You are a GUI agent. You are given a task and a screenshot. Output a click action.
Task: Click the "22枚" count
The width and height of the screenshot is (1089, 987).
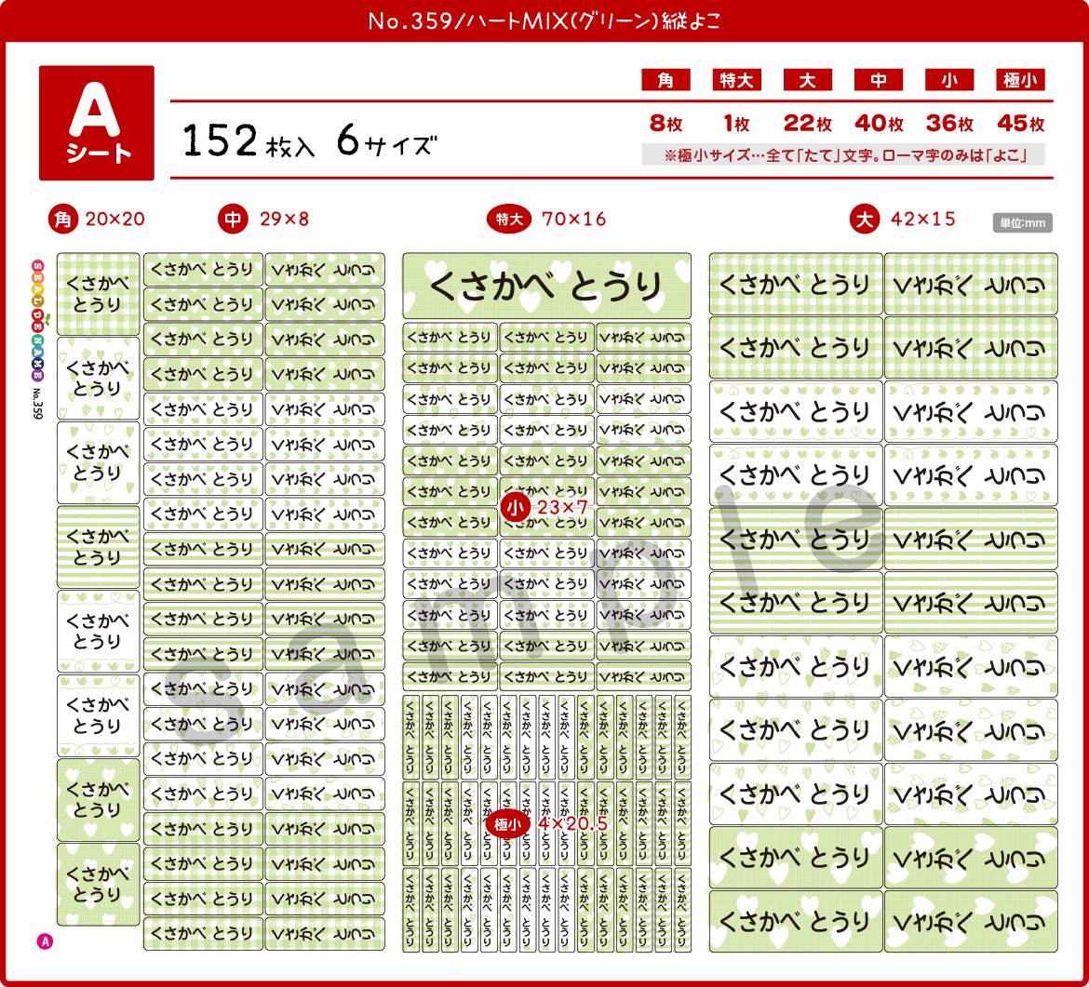(808, 124)
